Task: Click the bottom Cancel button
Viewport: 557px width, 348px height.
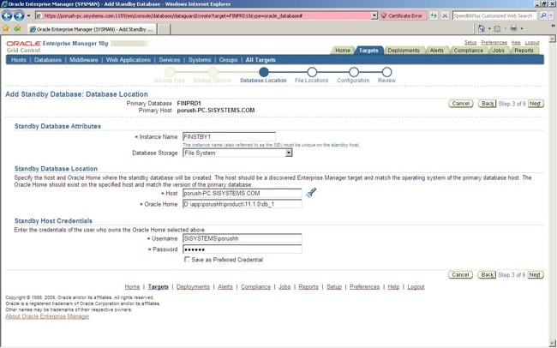Action: [461, 275]
